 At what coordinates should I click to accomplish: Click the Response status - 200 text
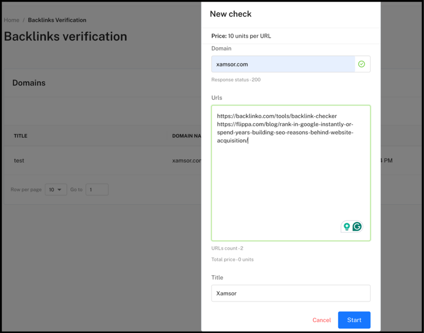tap(236, 80)
